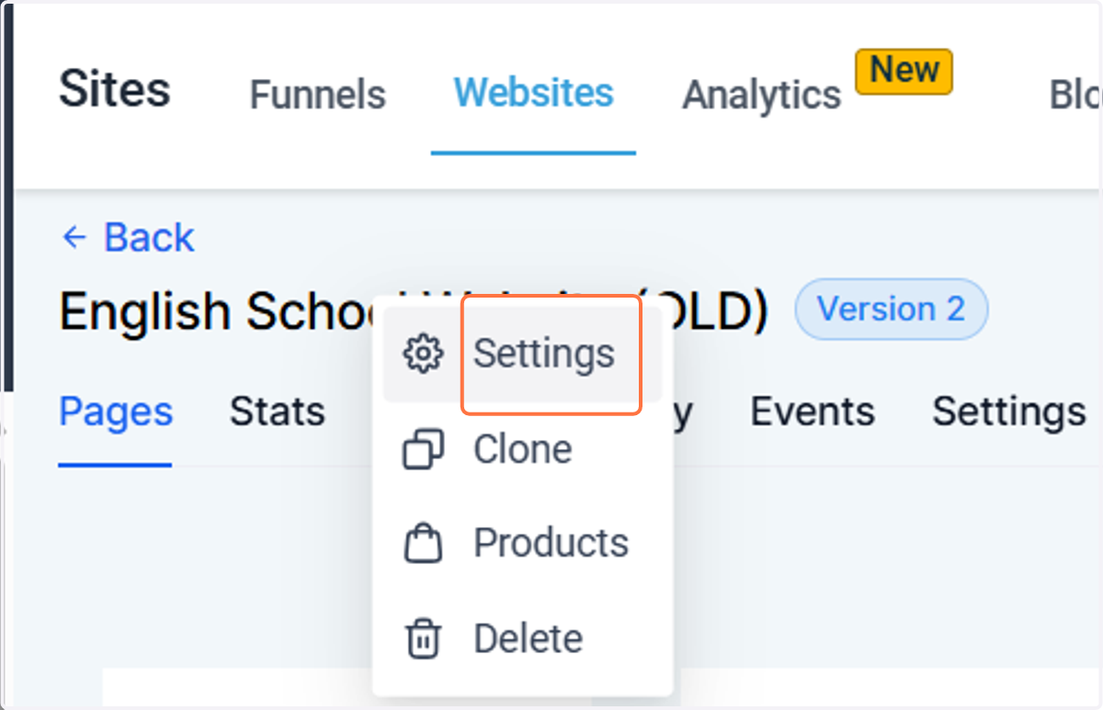Click the New badge next to Analytics

point(904,70)
